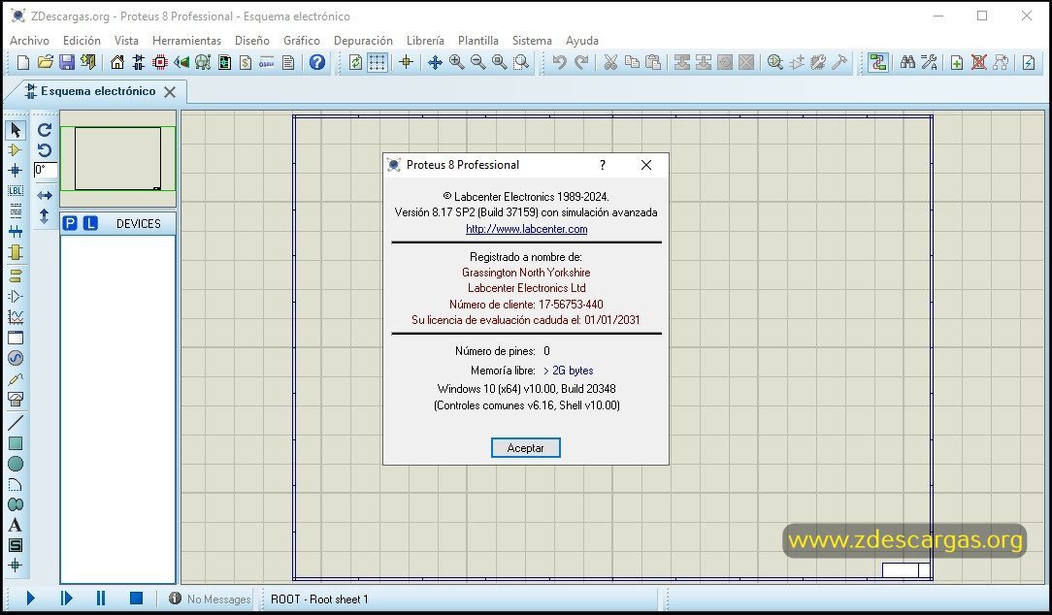Select the Subcircuit Mode tool
Viewport: 1052px width, 615px height.
click(16, 252)
